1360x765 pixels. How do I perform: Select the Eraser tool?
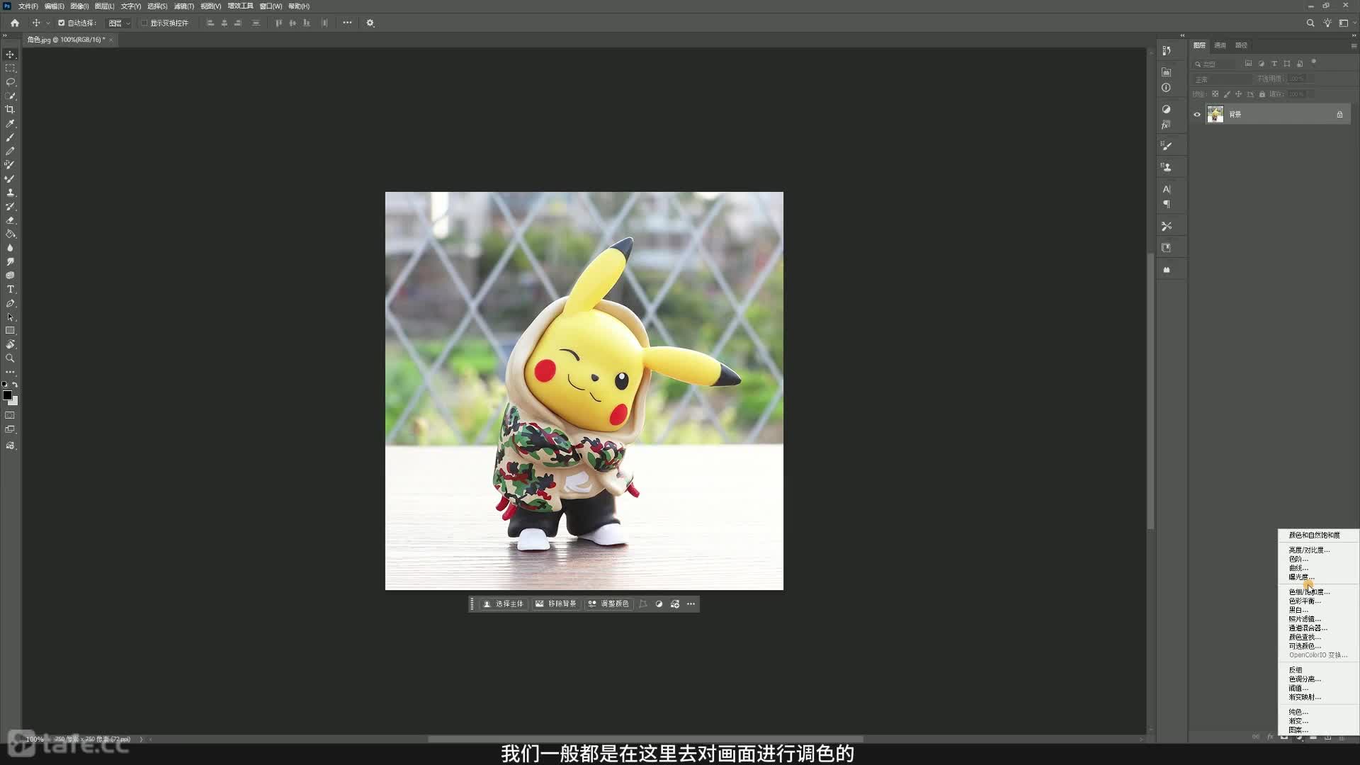[10, 220]
